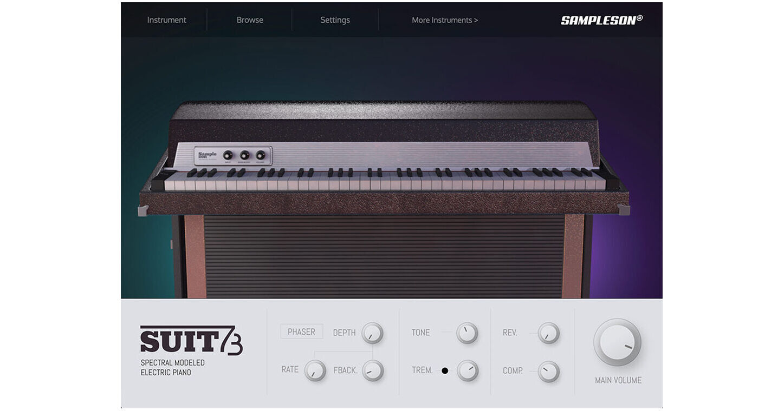Screen dimensions: 784x411
Task: Turn the Trem tremolo knob
Action: click(466, 372)
